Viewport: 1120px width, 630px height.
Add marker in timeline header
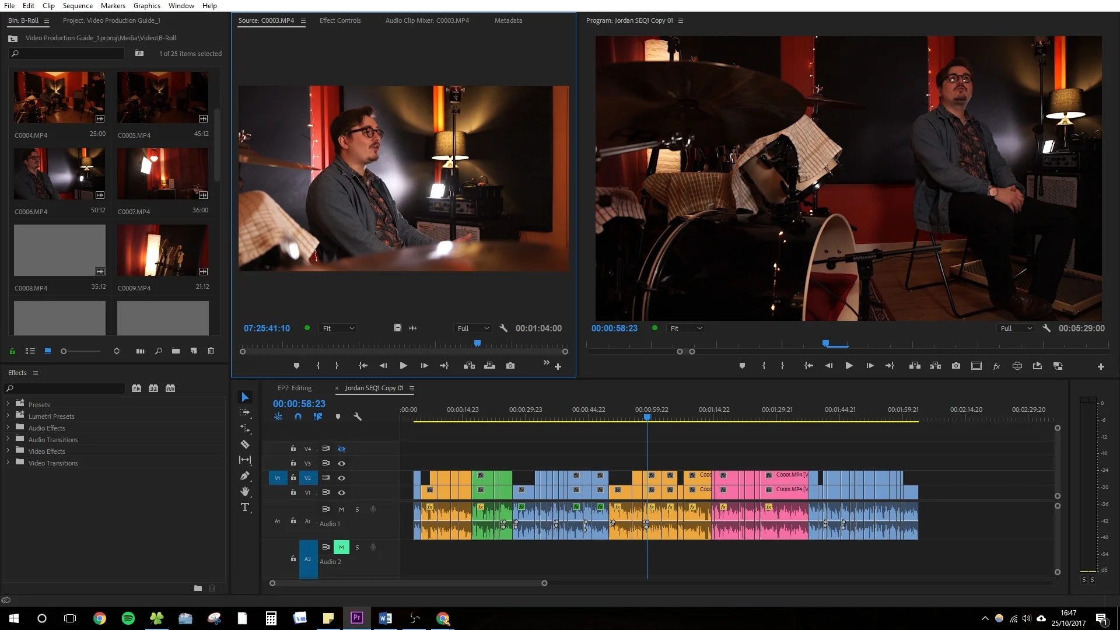[338, 416]
